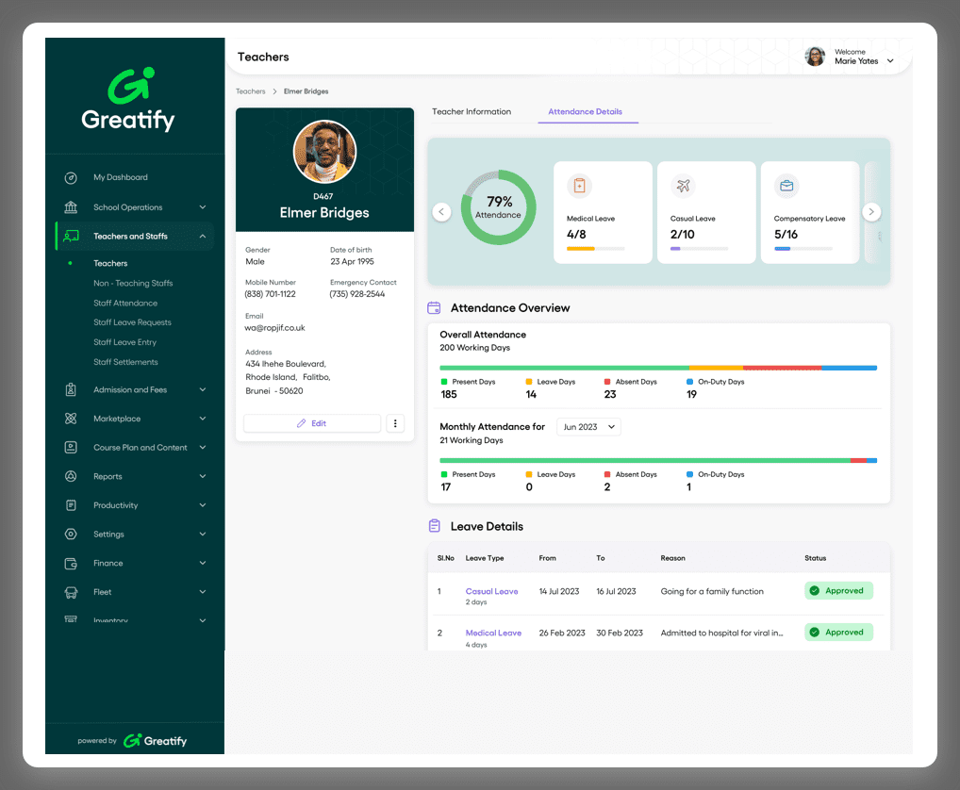Click the Marketplace sidebar icon

71,419
